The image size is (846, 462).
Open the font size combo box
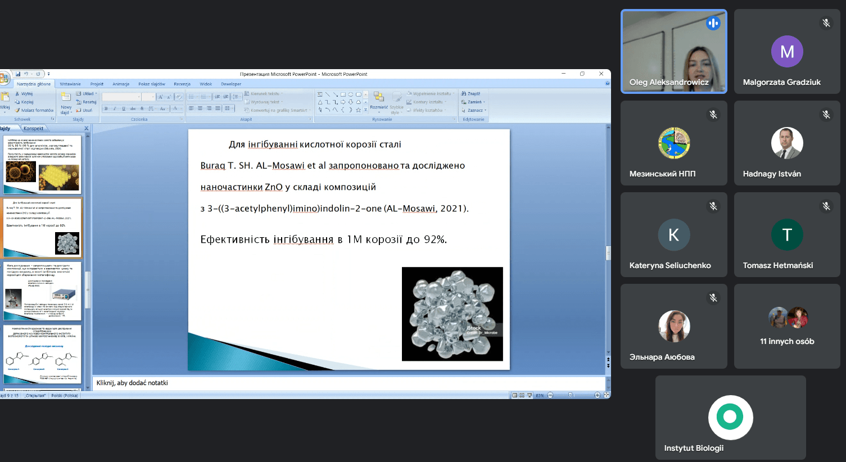tap(148, 97)
